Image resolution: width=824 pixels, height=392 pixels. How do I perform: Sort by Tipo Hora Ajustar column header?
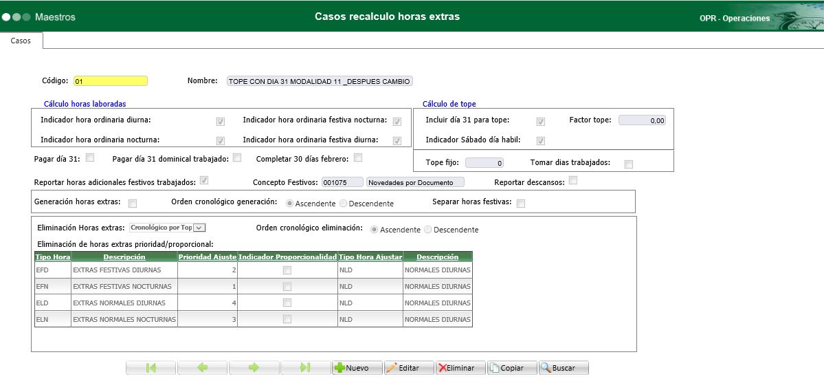(370, 257)
